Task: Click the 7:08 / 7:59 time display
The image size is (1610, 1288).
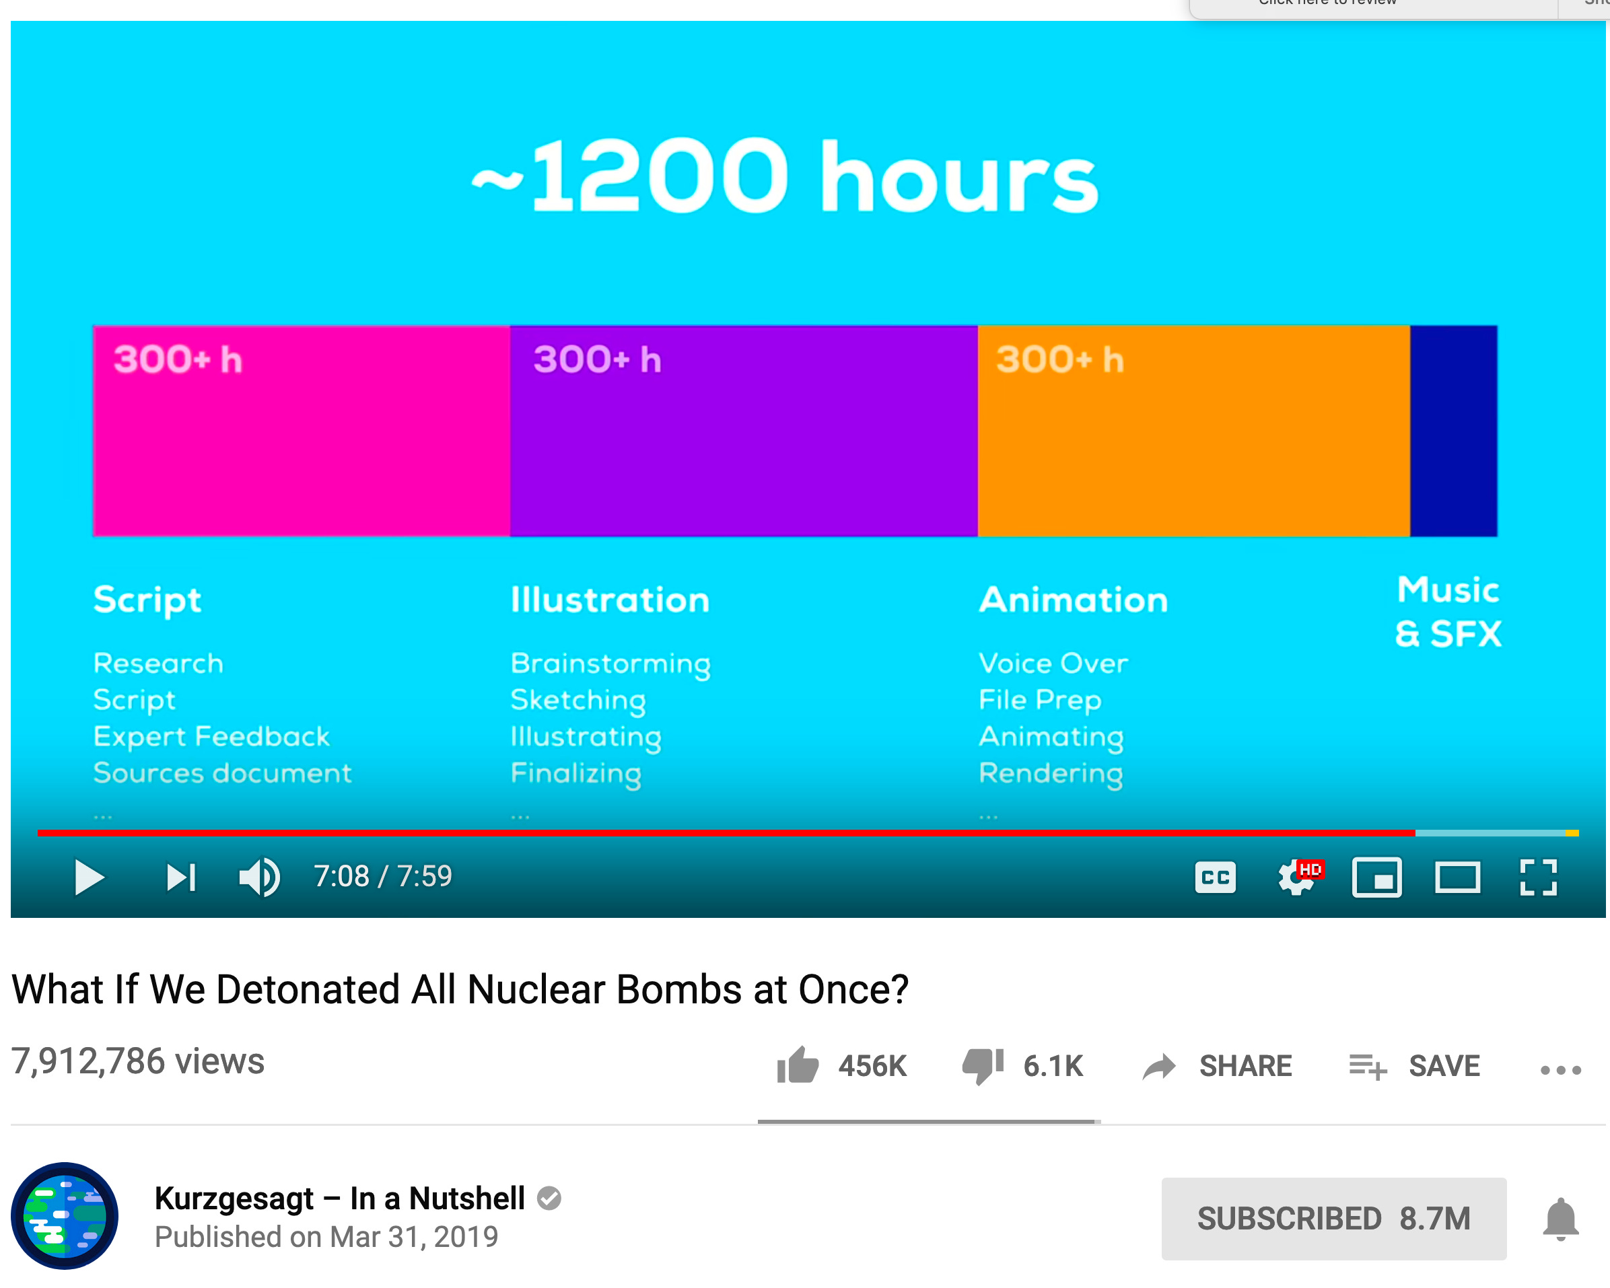Action: (x=382, y=876)
